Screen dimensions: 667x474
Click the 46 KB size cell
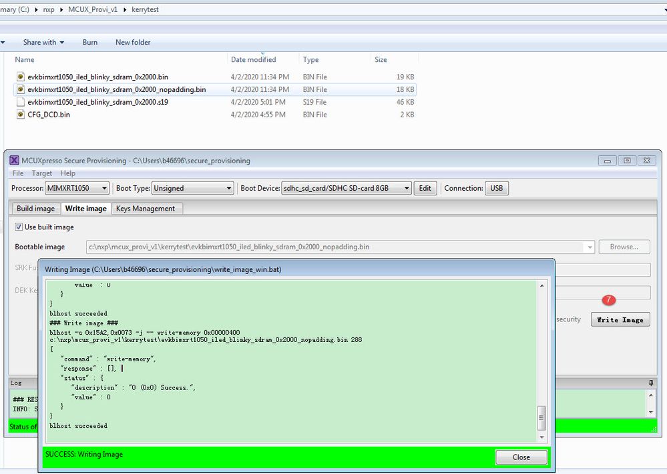405,102
